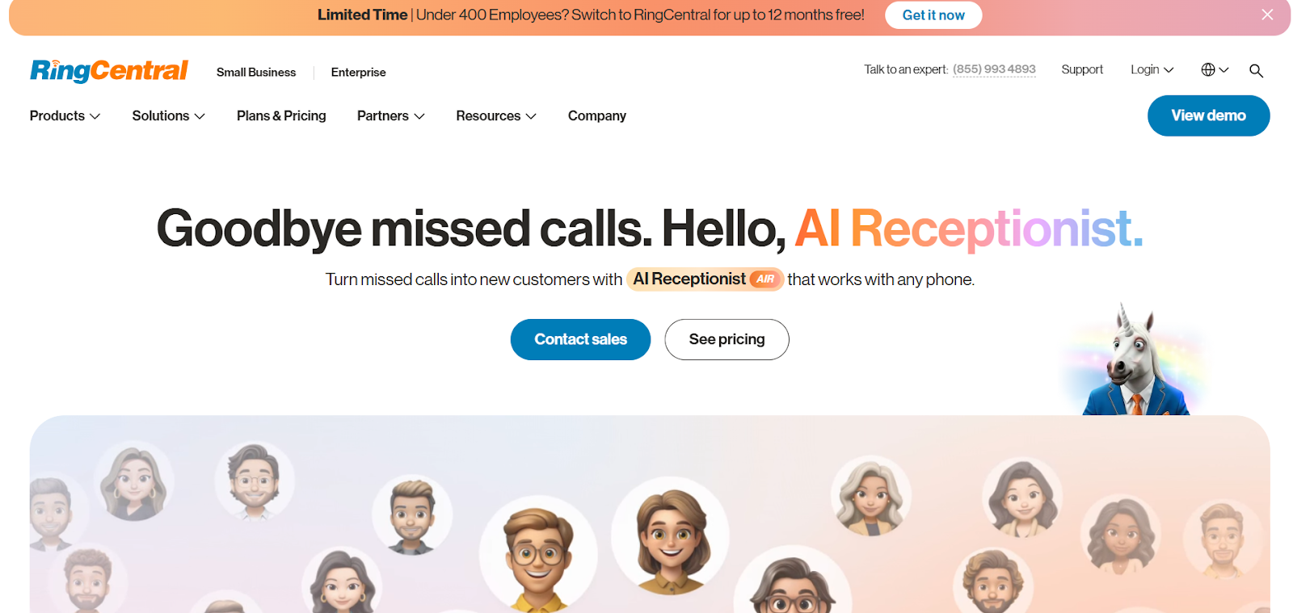Click the See pricing button

point(727,339)
